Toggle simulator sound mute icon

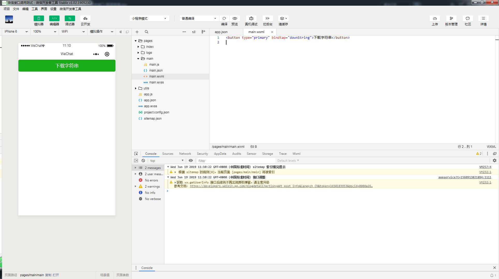click(120, 32)
